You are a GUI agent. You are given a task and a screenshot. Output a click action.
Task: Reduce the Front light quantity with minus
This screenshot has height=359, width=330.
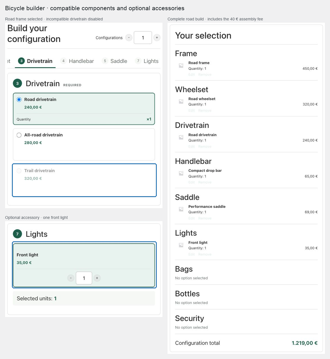[71, 278]
